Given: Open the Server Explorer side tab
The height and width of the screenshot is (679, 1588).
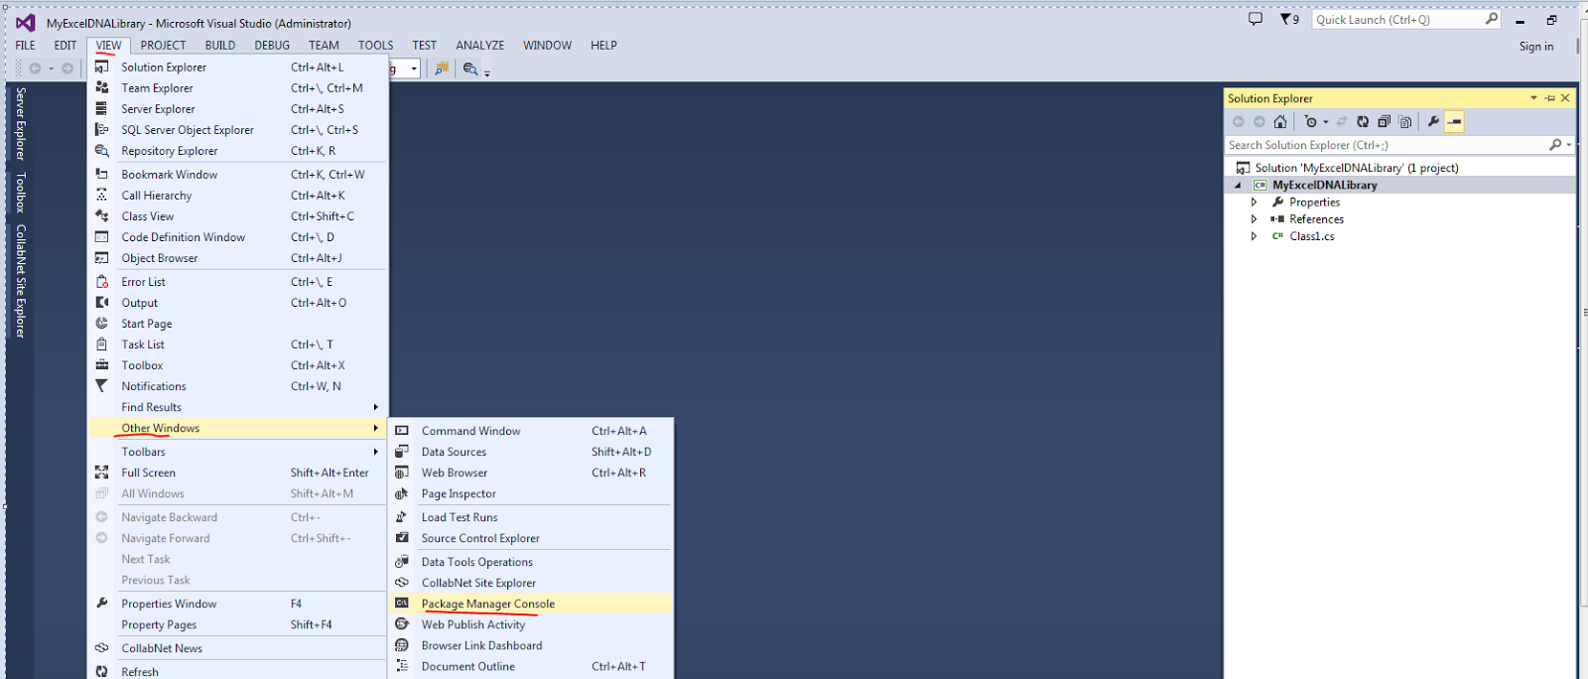Looking at the screenshot, I should [21, 123].
